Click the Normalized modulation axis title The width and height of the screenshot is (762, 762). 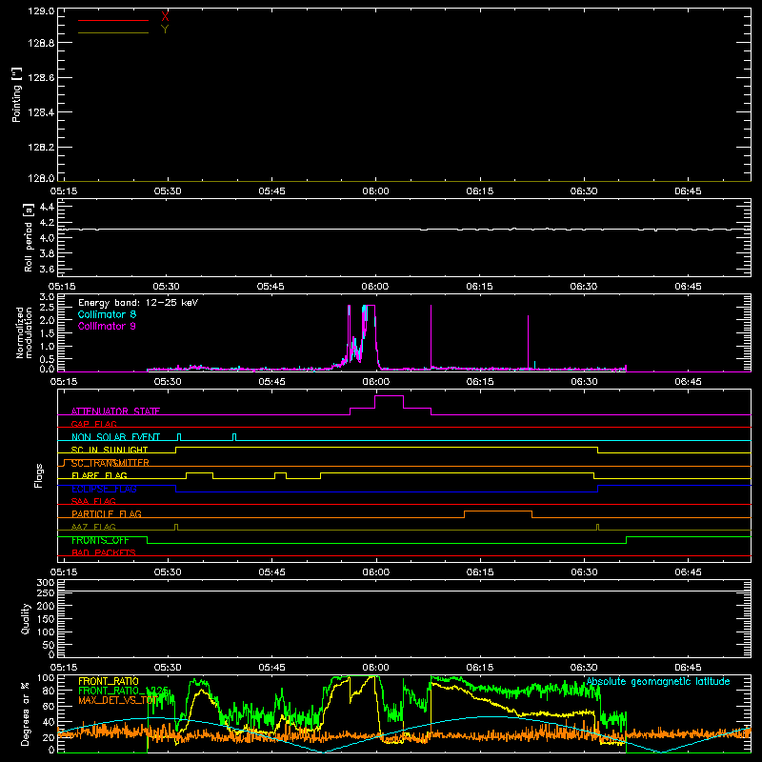tap(24, 332)
